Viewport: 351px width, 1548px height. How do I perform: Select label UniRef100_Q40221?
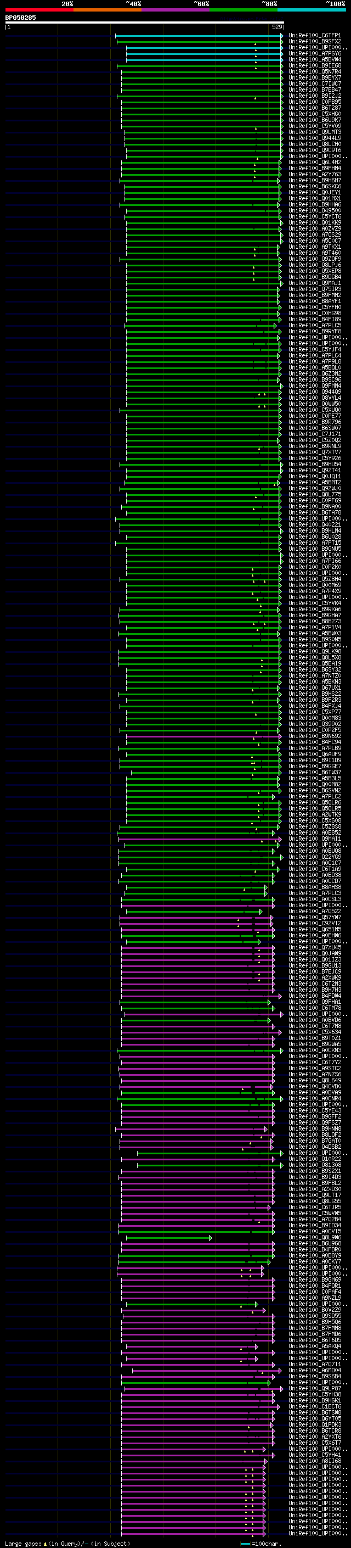(x=314, y=524)
